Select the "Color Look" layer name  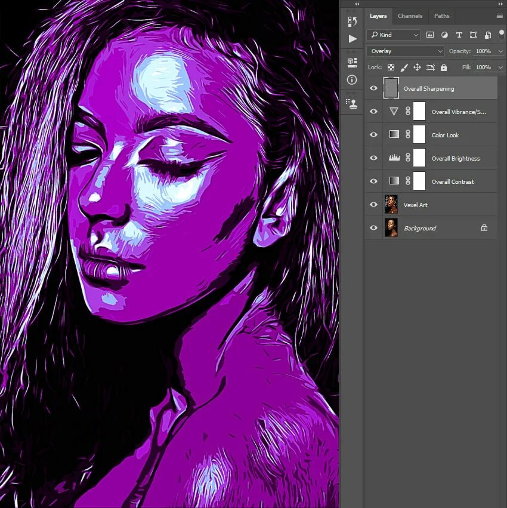tap(445, 135)
